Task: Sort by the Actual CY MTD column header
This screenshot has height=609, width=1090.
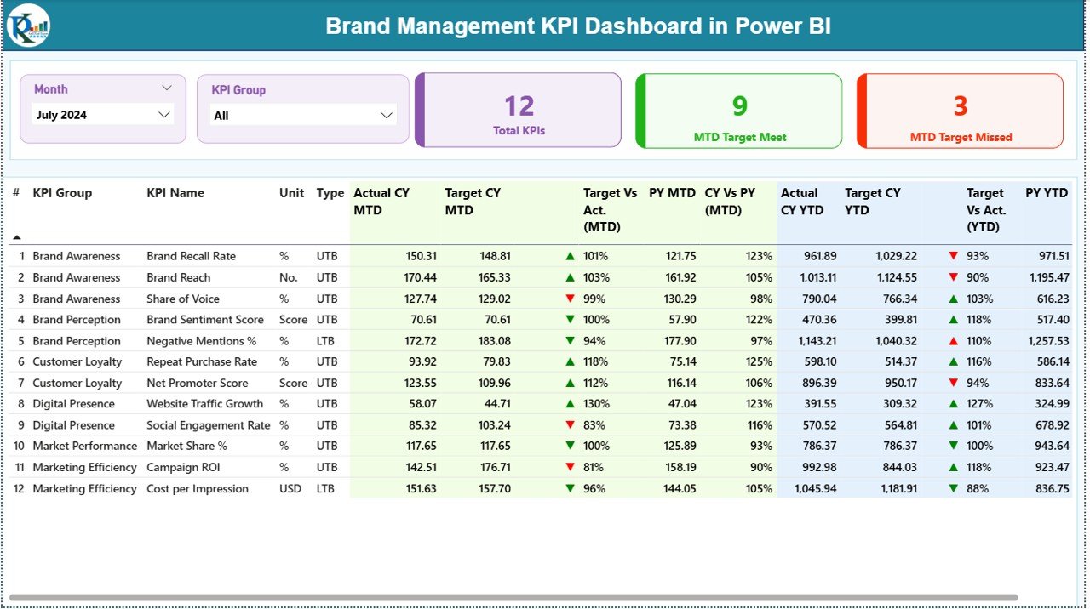Action: coord(382,202)
